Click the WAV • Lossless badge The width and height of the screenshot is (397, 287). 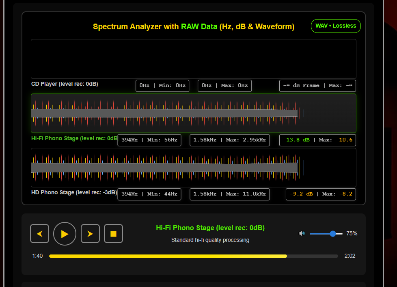336,26
